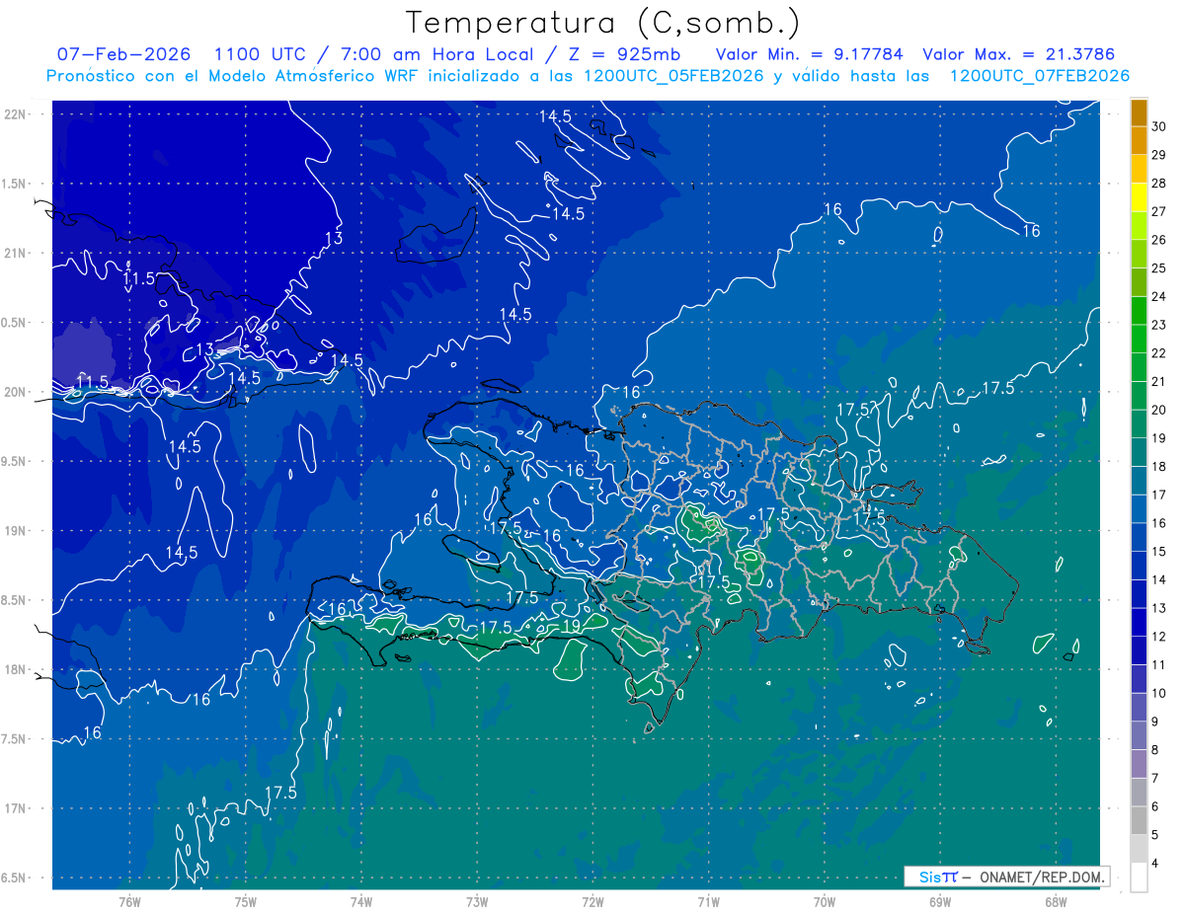This screenshot has width=1185, height=915.
Task: Click the color scale label "30"
Action: pyautogui.click(x=1159, y=126)
